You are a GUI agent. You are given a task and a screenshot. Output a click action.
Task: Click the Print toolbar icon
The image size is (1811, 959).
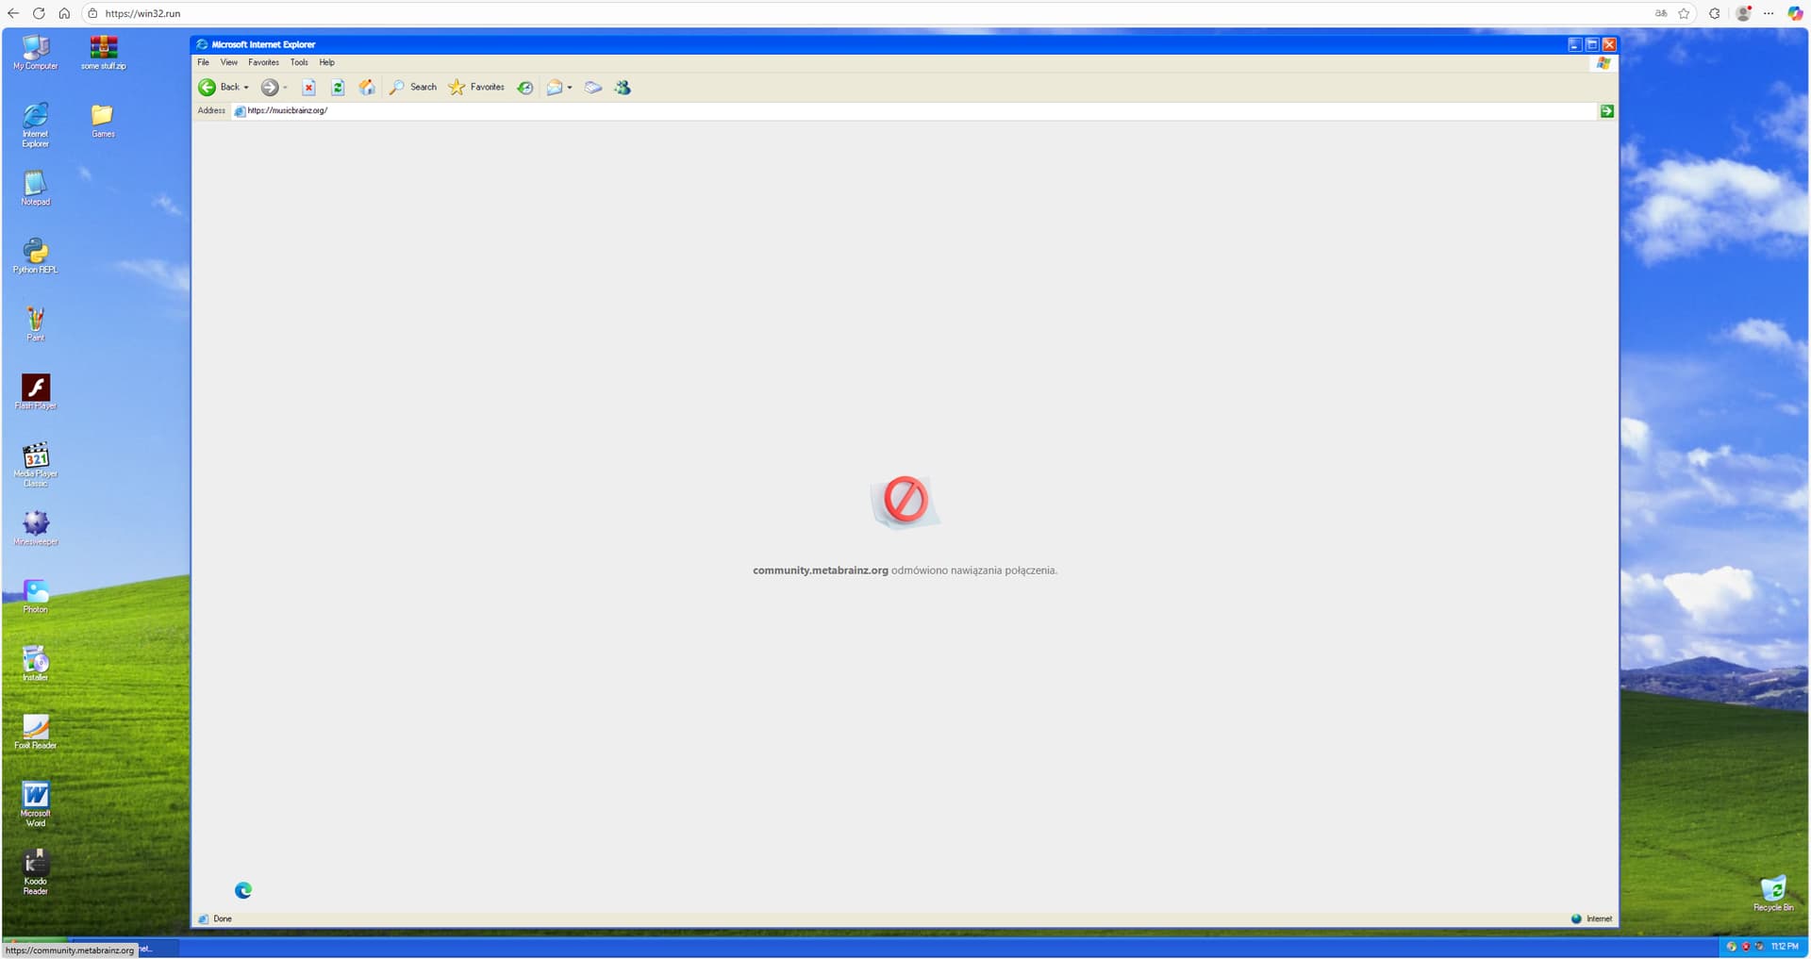[593, 88]
